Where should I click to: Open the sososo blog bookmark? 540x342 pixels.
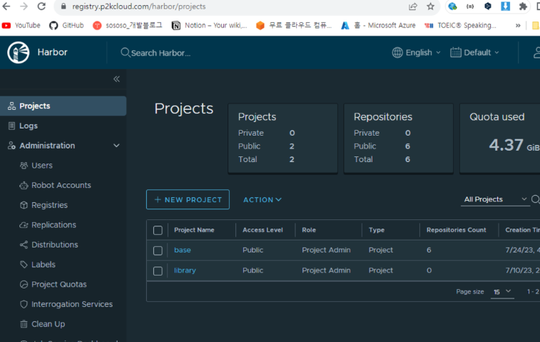point(128,26)
